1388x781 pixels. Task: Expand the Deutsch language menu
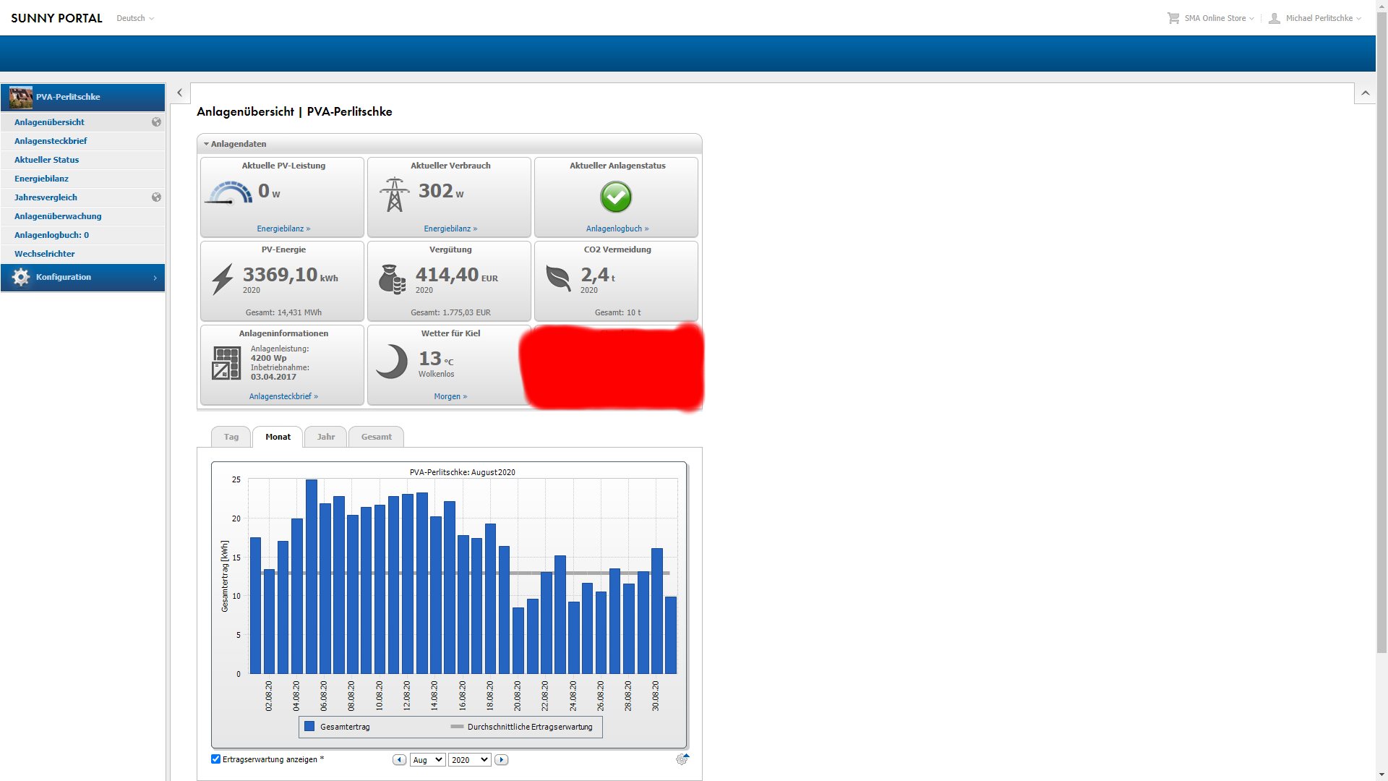(135, 18)
